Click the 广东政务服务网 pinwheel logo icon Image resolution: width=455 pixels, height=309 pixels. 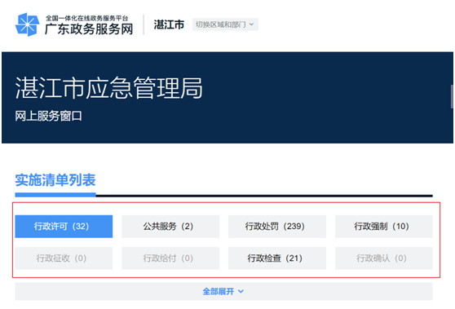point(27,24)
